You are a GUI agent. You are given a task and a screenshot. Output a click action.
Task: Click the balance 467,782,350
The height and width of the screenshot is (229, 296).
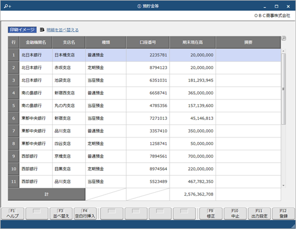pyautogui.click(x=201, y=182)
